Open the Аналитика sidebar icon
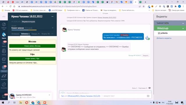Image resolution: width=186 pixels, height=105 pixels. tap(4, 77)
